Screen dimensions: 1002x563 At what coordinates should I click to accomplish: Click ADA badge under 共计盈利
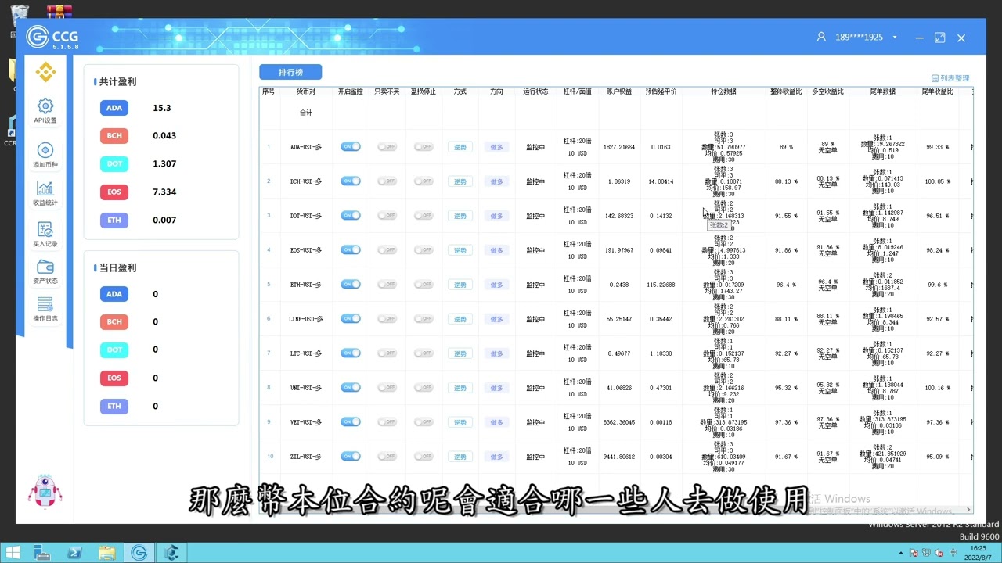pyautogui.click(x=114, y=108)
